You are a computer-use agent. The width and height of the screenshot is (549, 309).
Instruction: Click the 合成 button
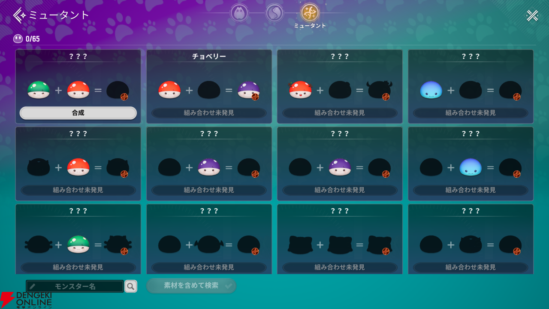[x=78, y=113]
